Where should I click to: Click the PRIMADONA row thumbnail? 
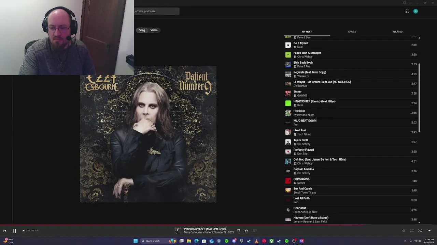coord(288,181)
